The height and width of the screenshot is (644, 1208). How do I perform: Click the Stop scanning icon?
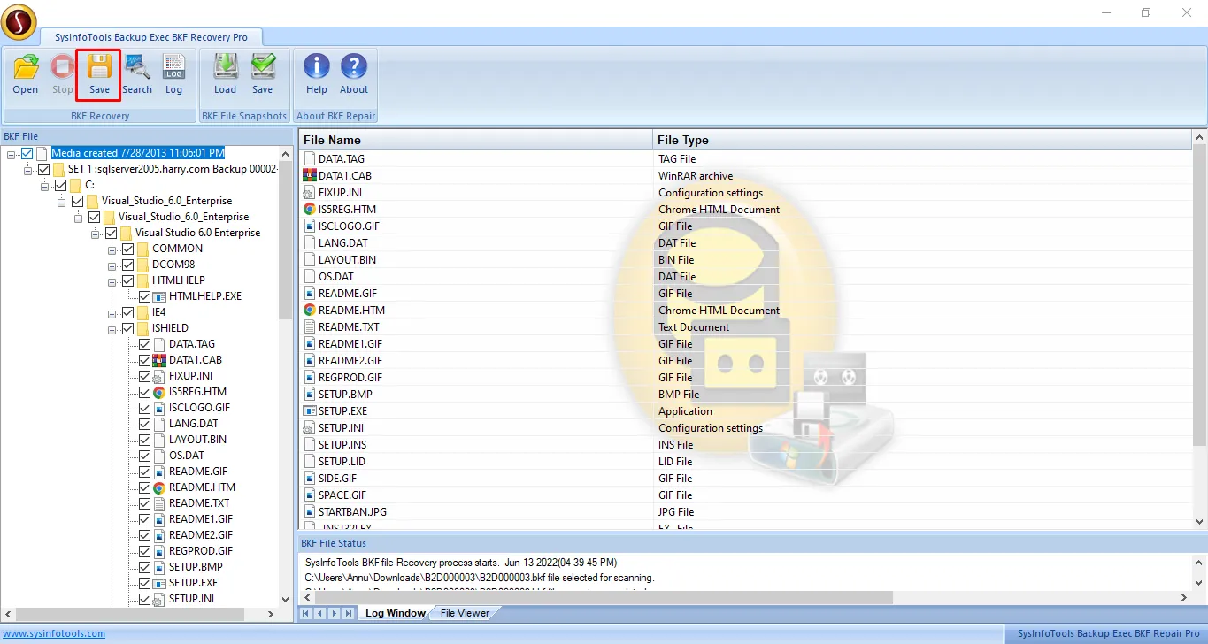click(63, 67)
